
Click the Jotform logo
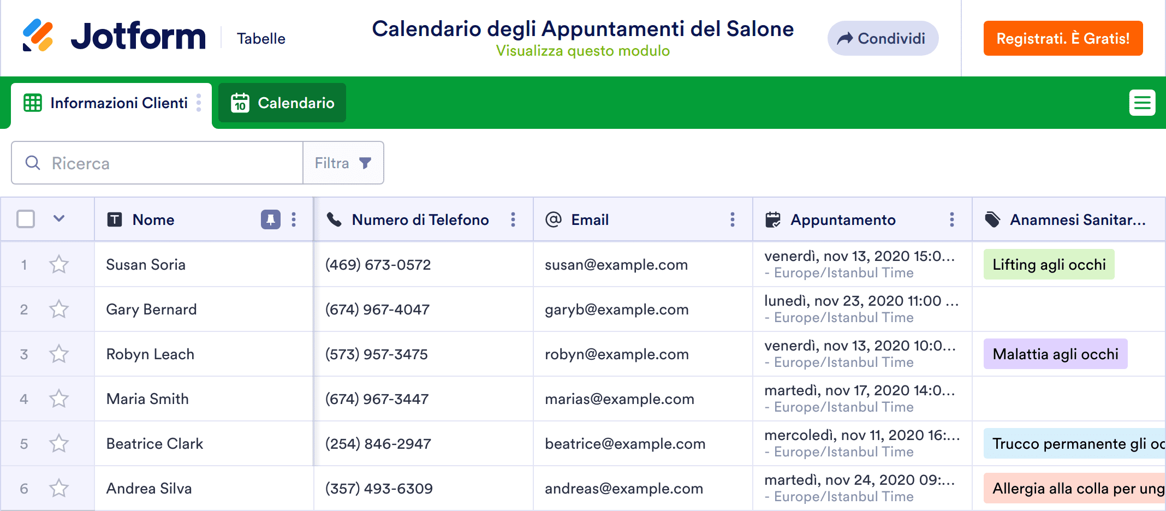pos(114,36)
